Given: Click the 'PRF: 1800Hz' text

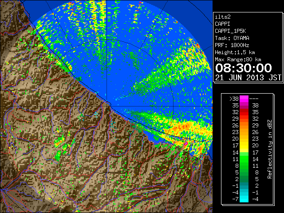Looking at the screenshot, I should pyautogui.click(x=232, y=45).
